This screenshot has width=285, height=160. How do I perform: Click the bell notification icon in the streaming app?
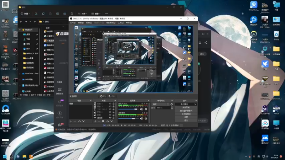point(200,43)
